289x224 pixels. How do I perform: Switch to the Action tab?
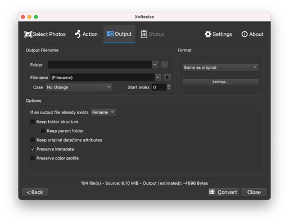(x=86, y=34)
